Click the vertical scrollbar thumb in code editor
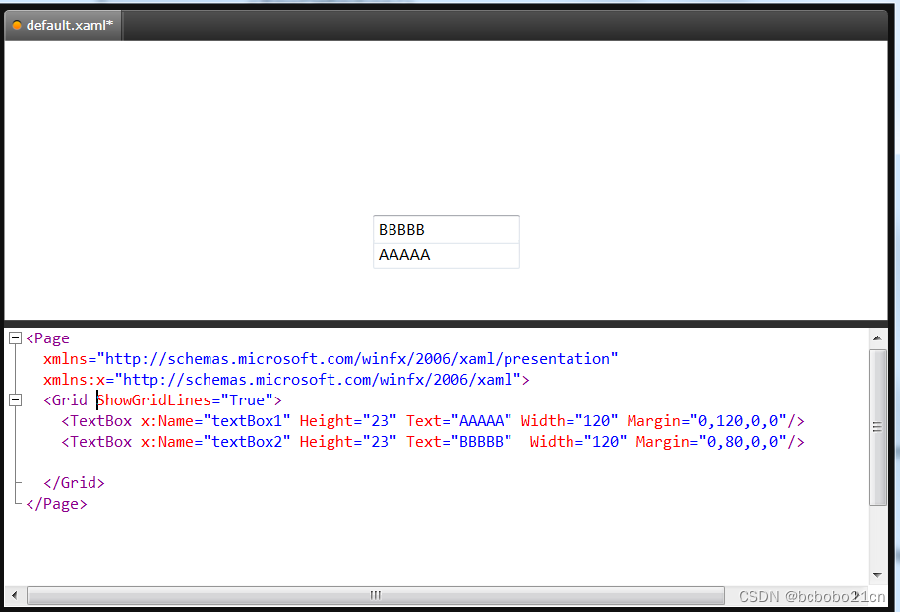 [877, 427]
